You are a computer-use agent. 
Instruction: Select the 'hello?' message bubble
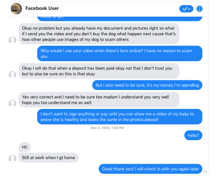pyautogui.click(x=193, y=135)
